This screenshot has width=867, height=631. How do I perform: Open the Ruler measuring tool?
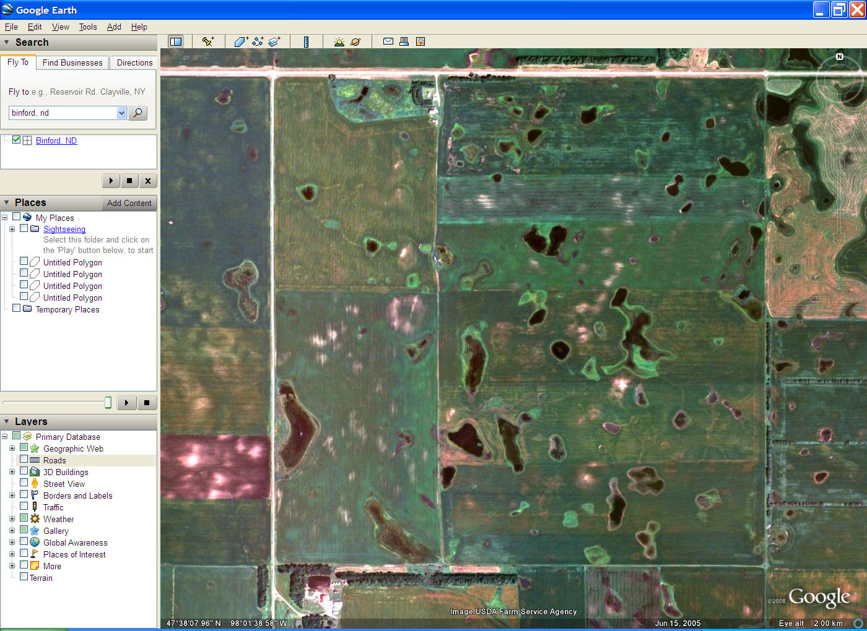pos(306,41)
